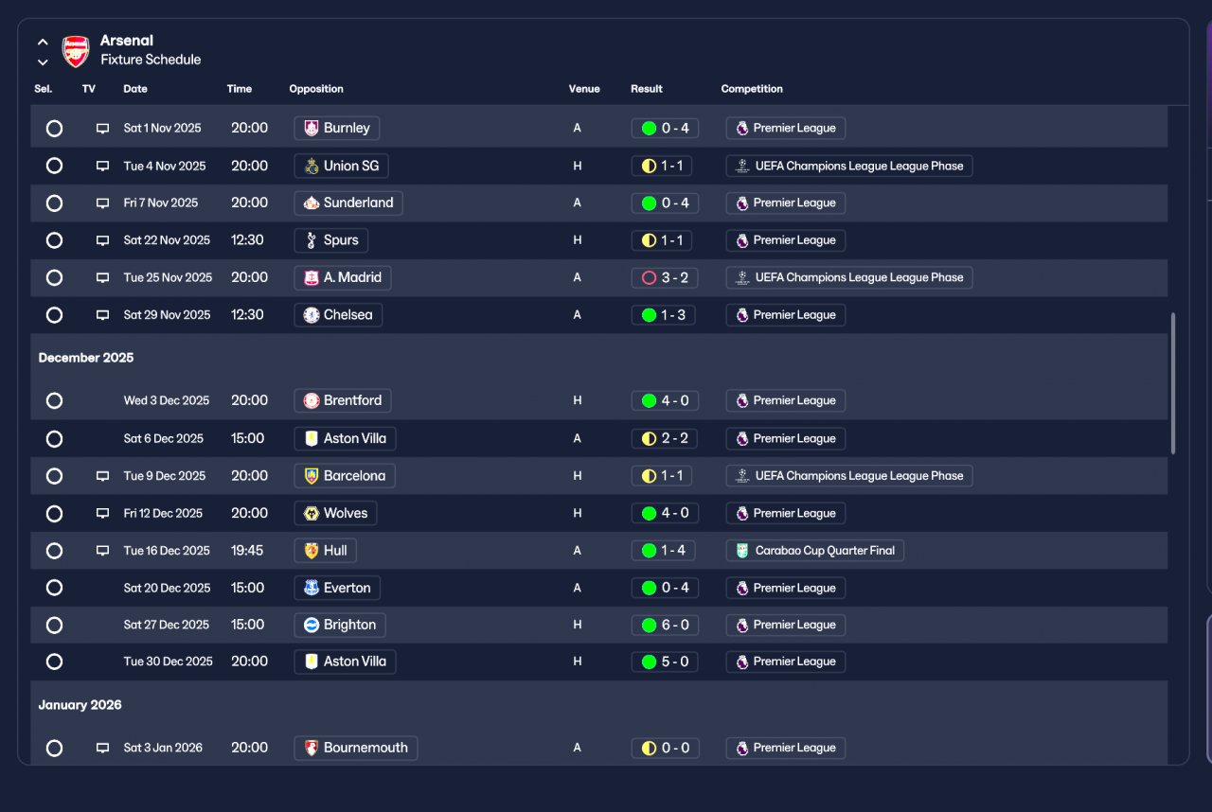Image resolution: width=1212 pixels, height=812 pixels.
Task: Click the Burnley club badge
Action: click(312, 128)
